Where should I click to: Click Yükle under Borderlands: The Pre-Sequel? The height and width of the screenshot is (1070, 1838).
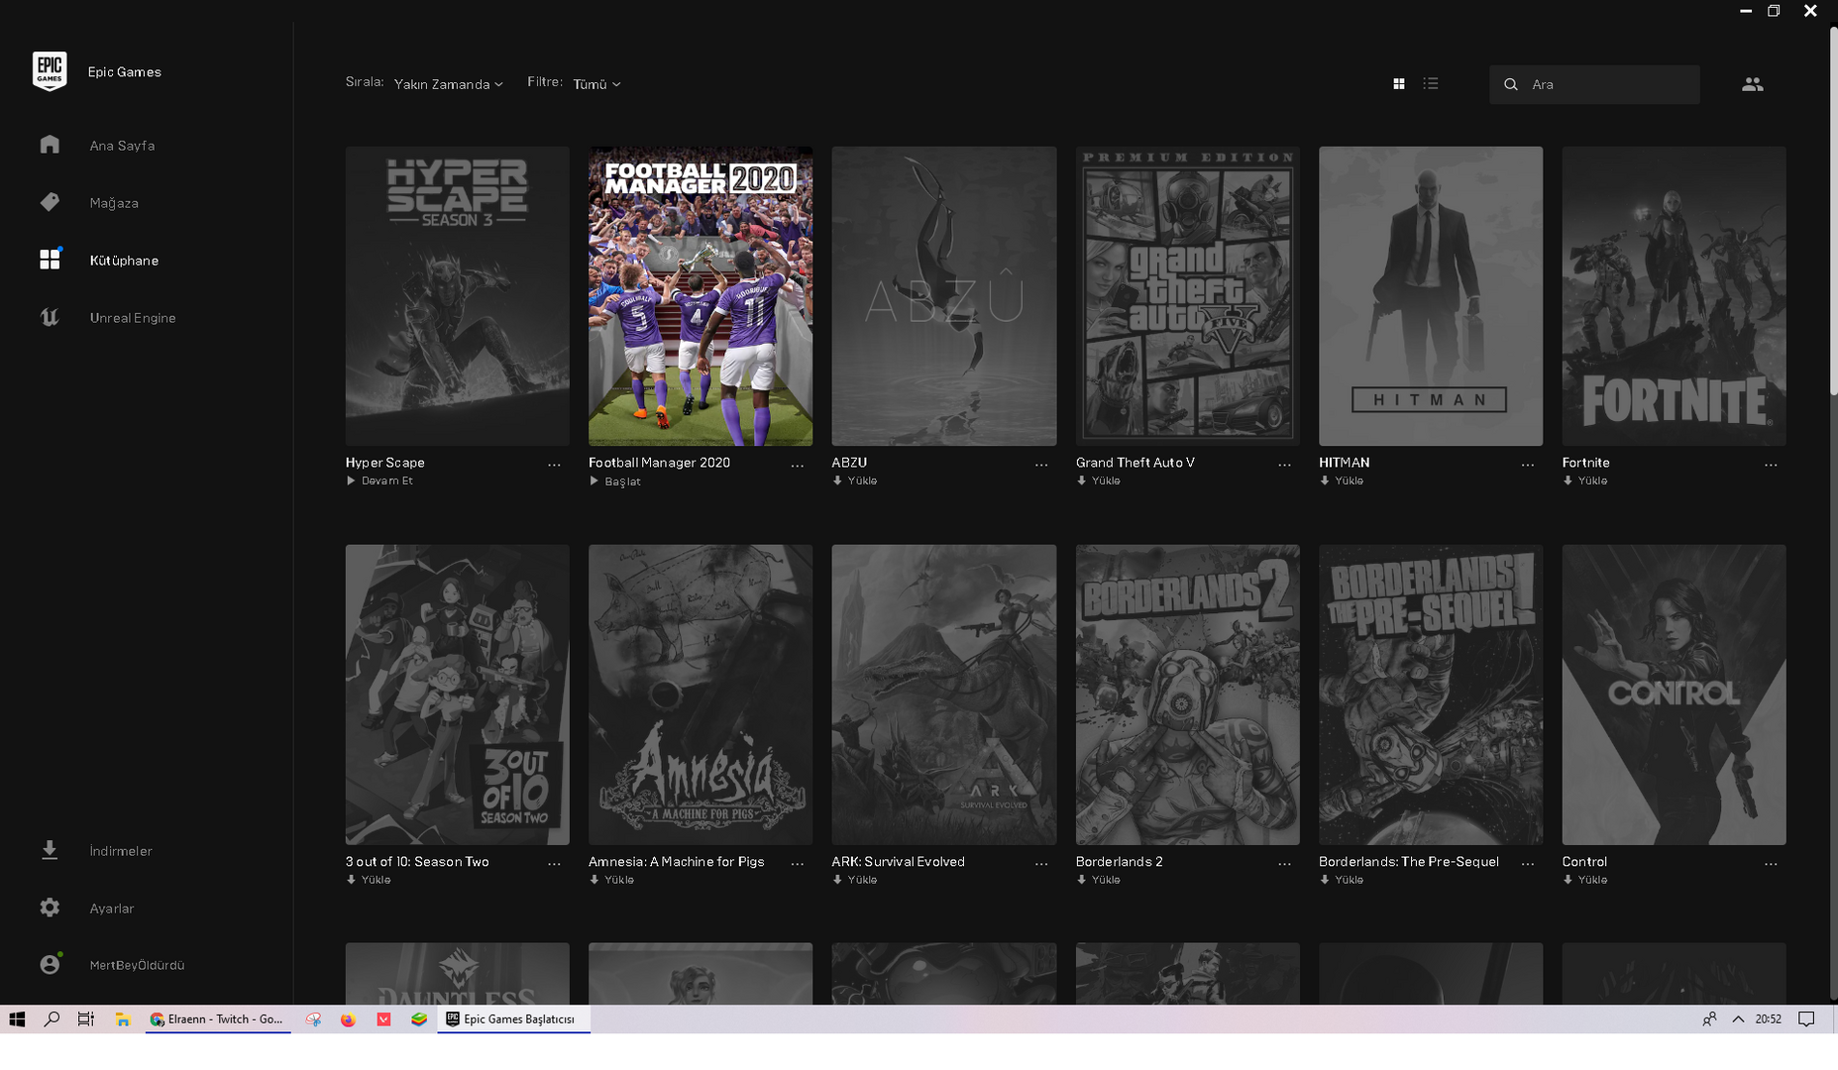1342,880
